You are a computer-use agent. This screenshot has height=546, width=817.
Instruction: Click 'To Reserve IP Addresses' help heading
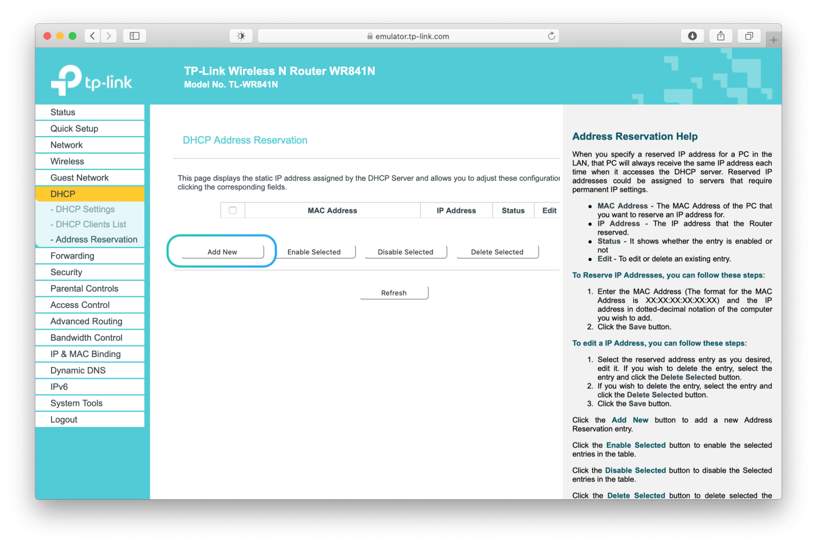[x=669, y=275]
